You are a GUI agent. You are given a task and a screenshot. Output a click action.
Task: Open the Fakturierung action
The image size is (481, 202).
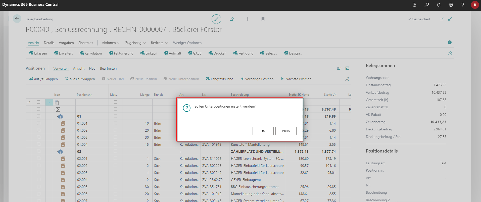tap(121, 53)
